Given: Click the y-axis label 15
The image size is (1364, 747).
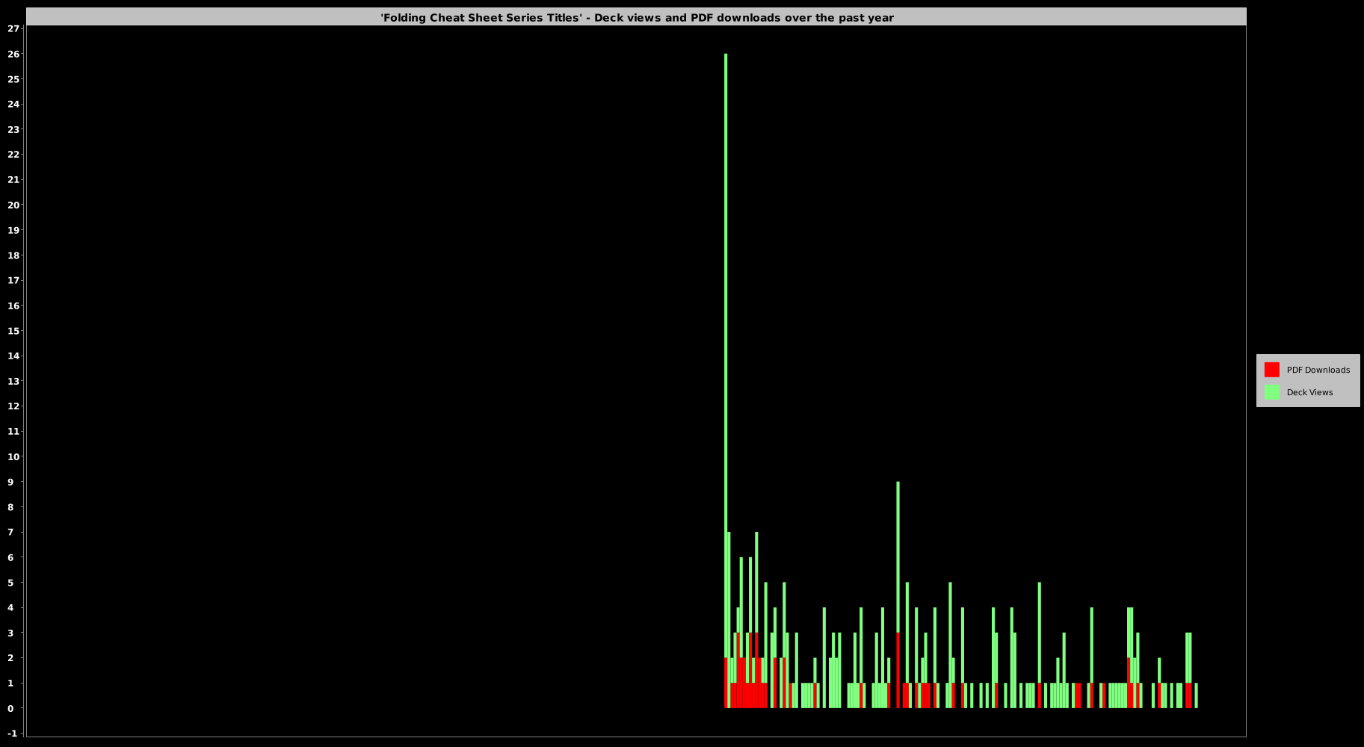Looking at the screenshot, I should coord(13,331).
